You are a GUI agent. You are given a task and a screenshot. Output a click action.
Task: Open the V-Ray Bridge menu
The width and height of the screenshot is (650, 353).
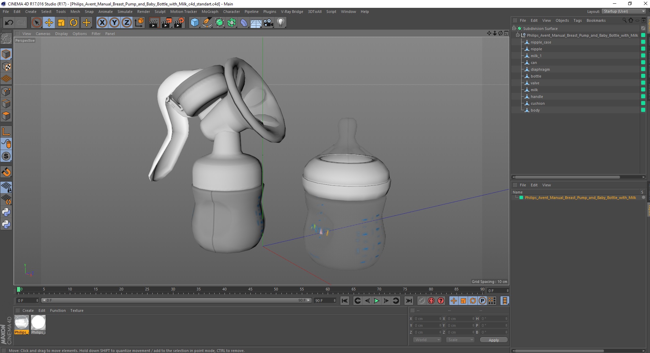pyautogui.click(x=292, y=12)
